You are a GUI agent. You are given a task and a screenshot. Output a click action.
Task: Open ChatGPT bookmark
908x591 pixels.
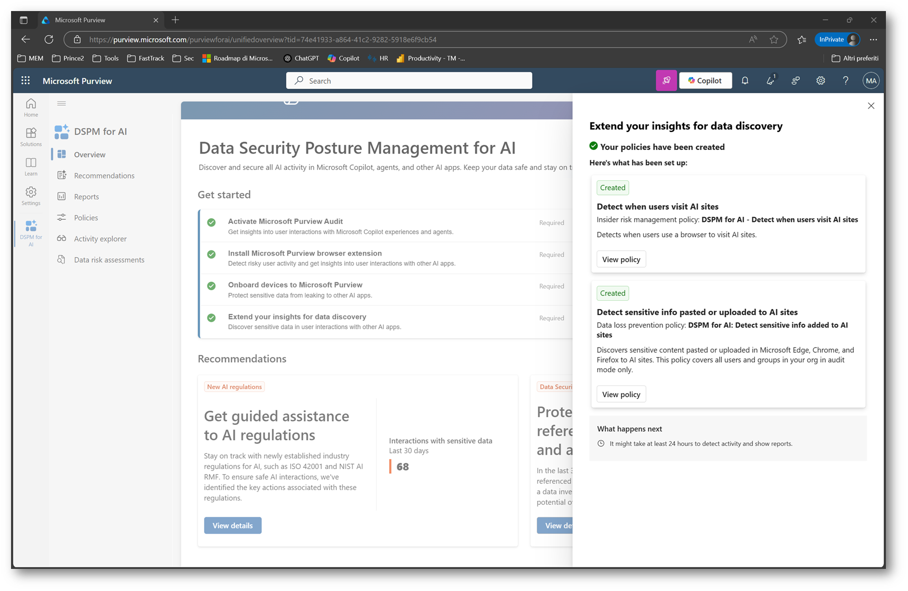click(301, 58)
